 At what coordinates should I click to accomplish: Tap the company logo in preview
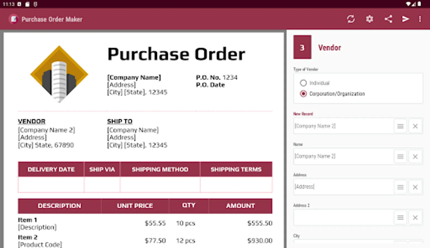pos(59,74)
